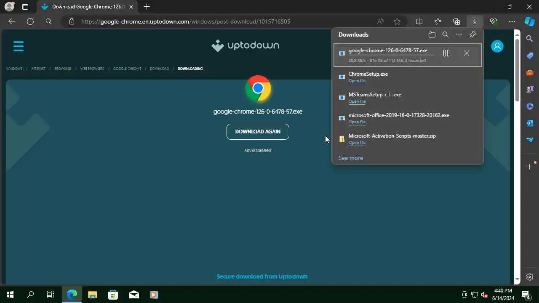
Task: Open Copilot sidebar icon
Action: pyautogui.click(x=529, y=21)
